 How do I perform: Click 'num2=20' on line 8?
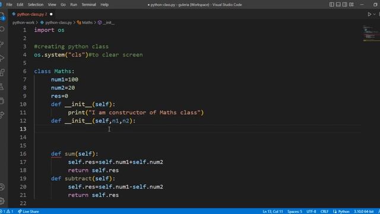click(63, 88)
